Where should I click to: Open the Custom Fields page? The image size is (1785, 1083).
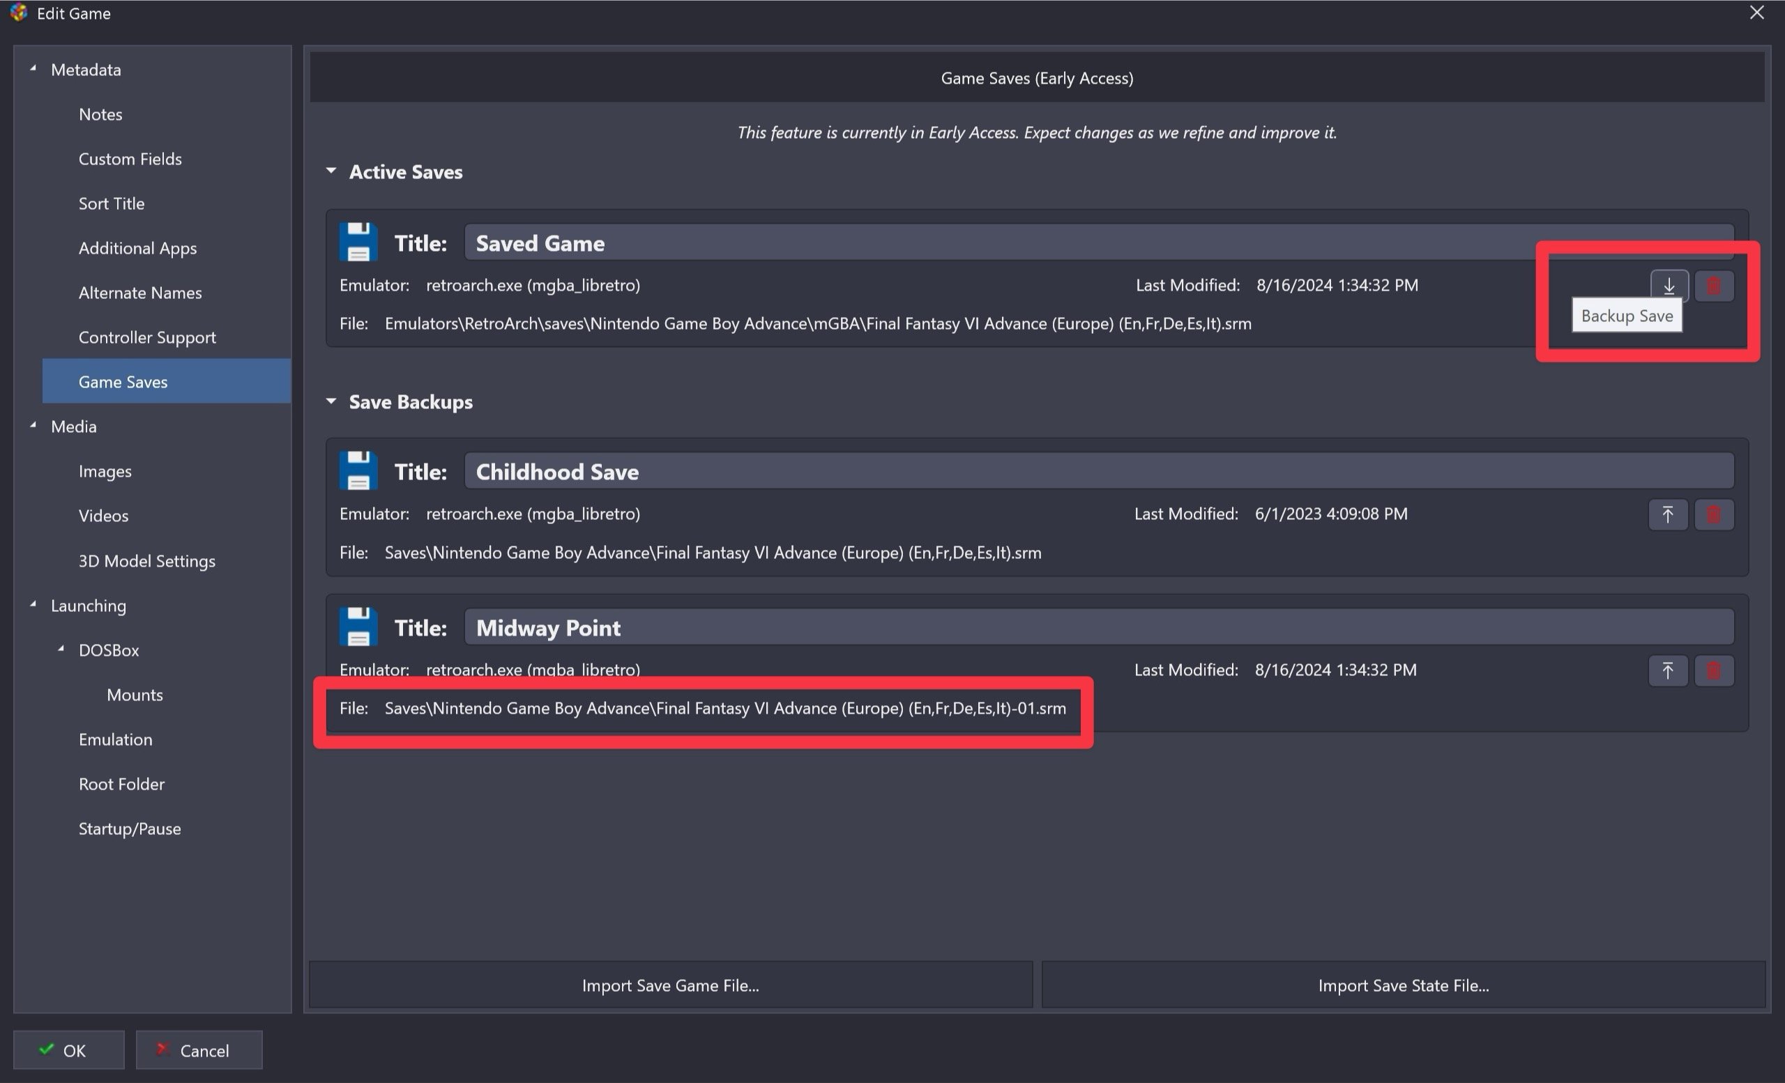click(130, 158)
